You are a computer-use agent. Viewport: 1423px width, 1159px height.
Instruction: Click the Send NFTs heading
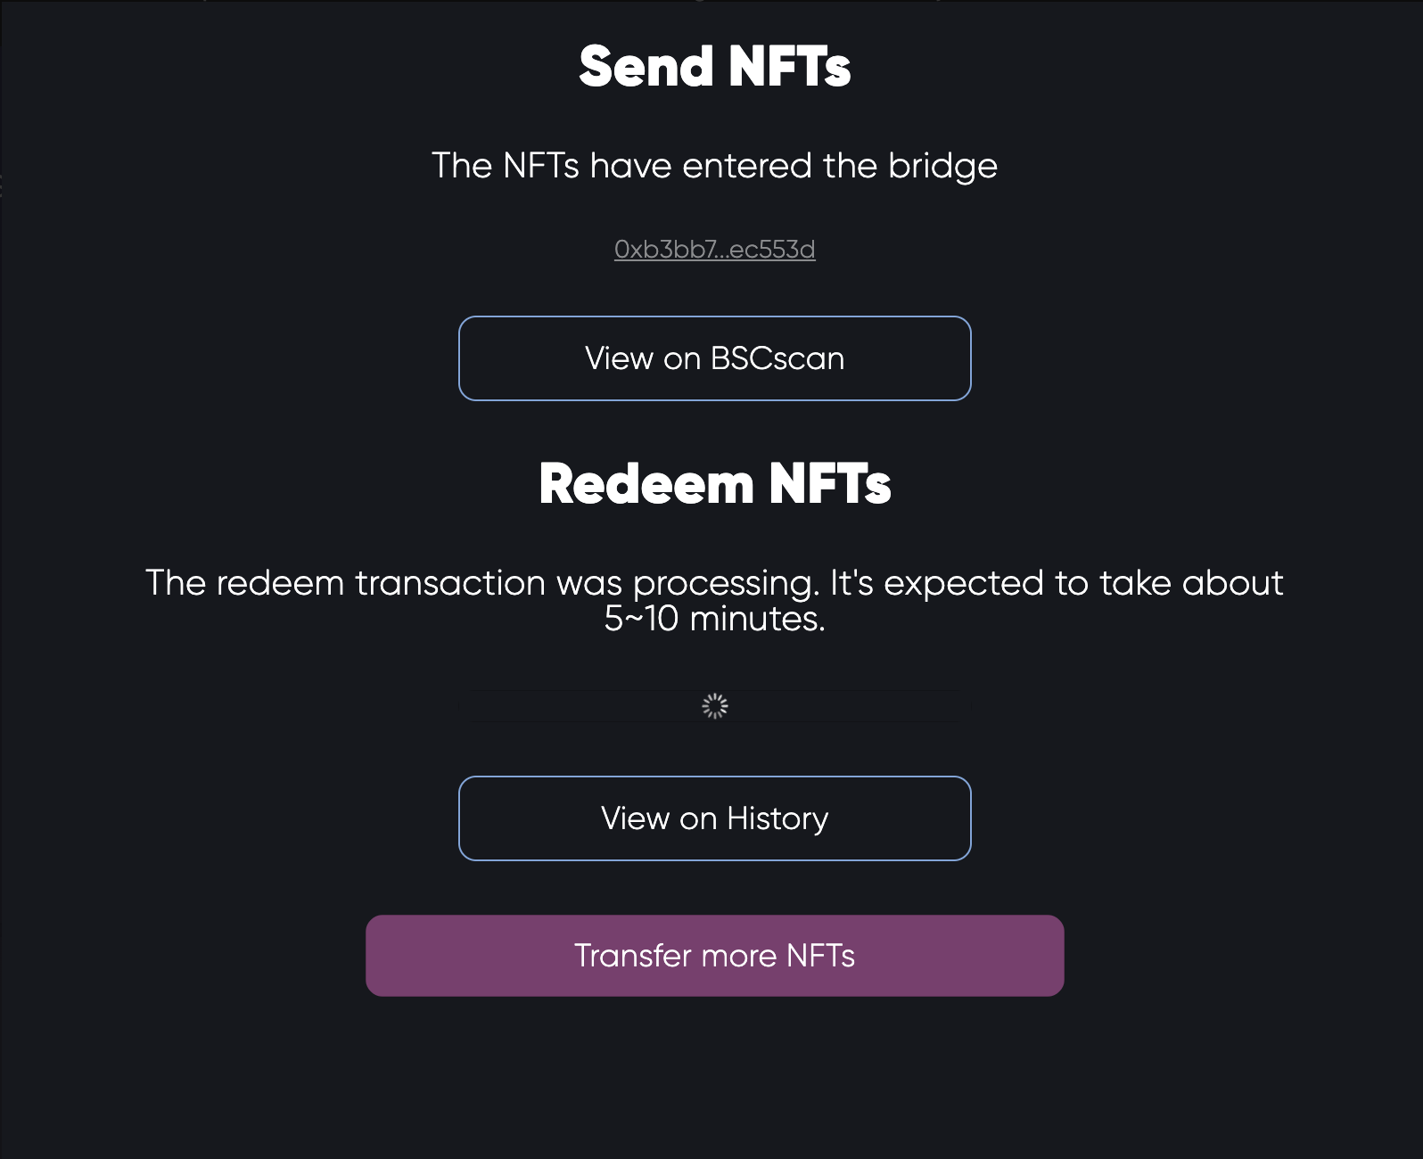[714, 67]
